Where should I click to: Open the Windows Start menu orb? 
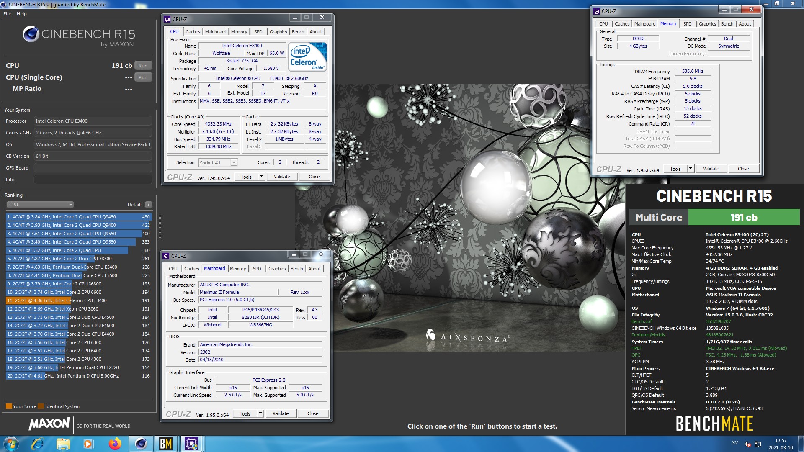coord(11,444)
